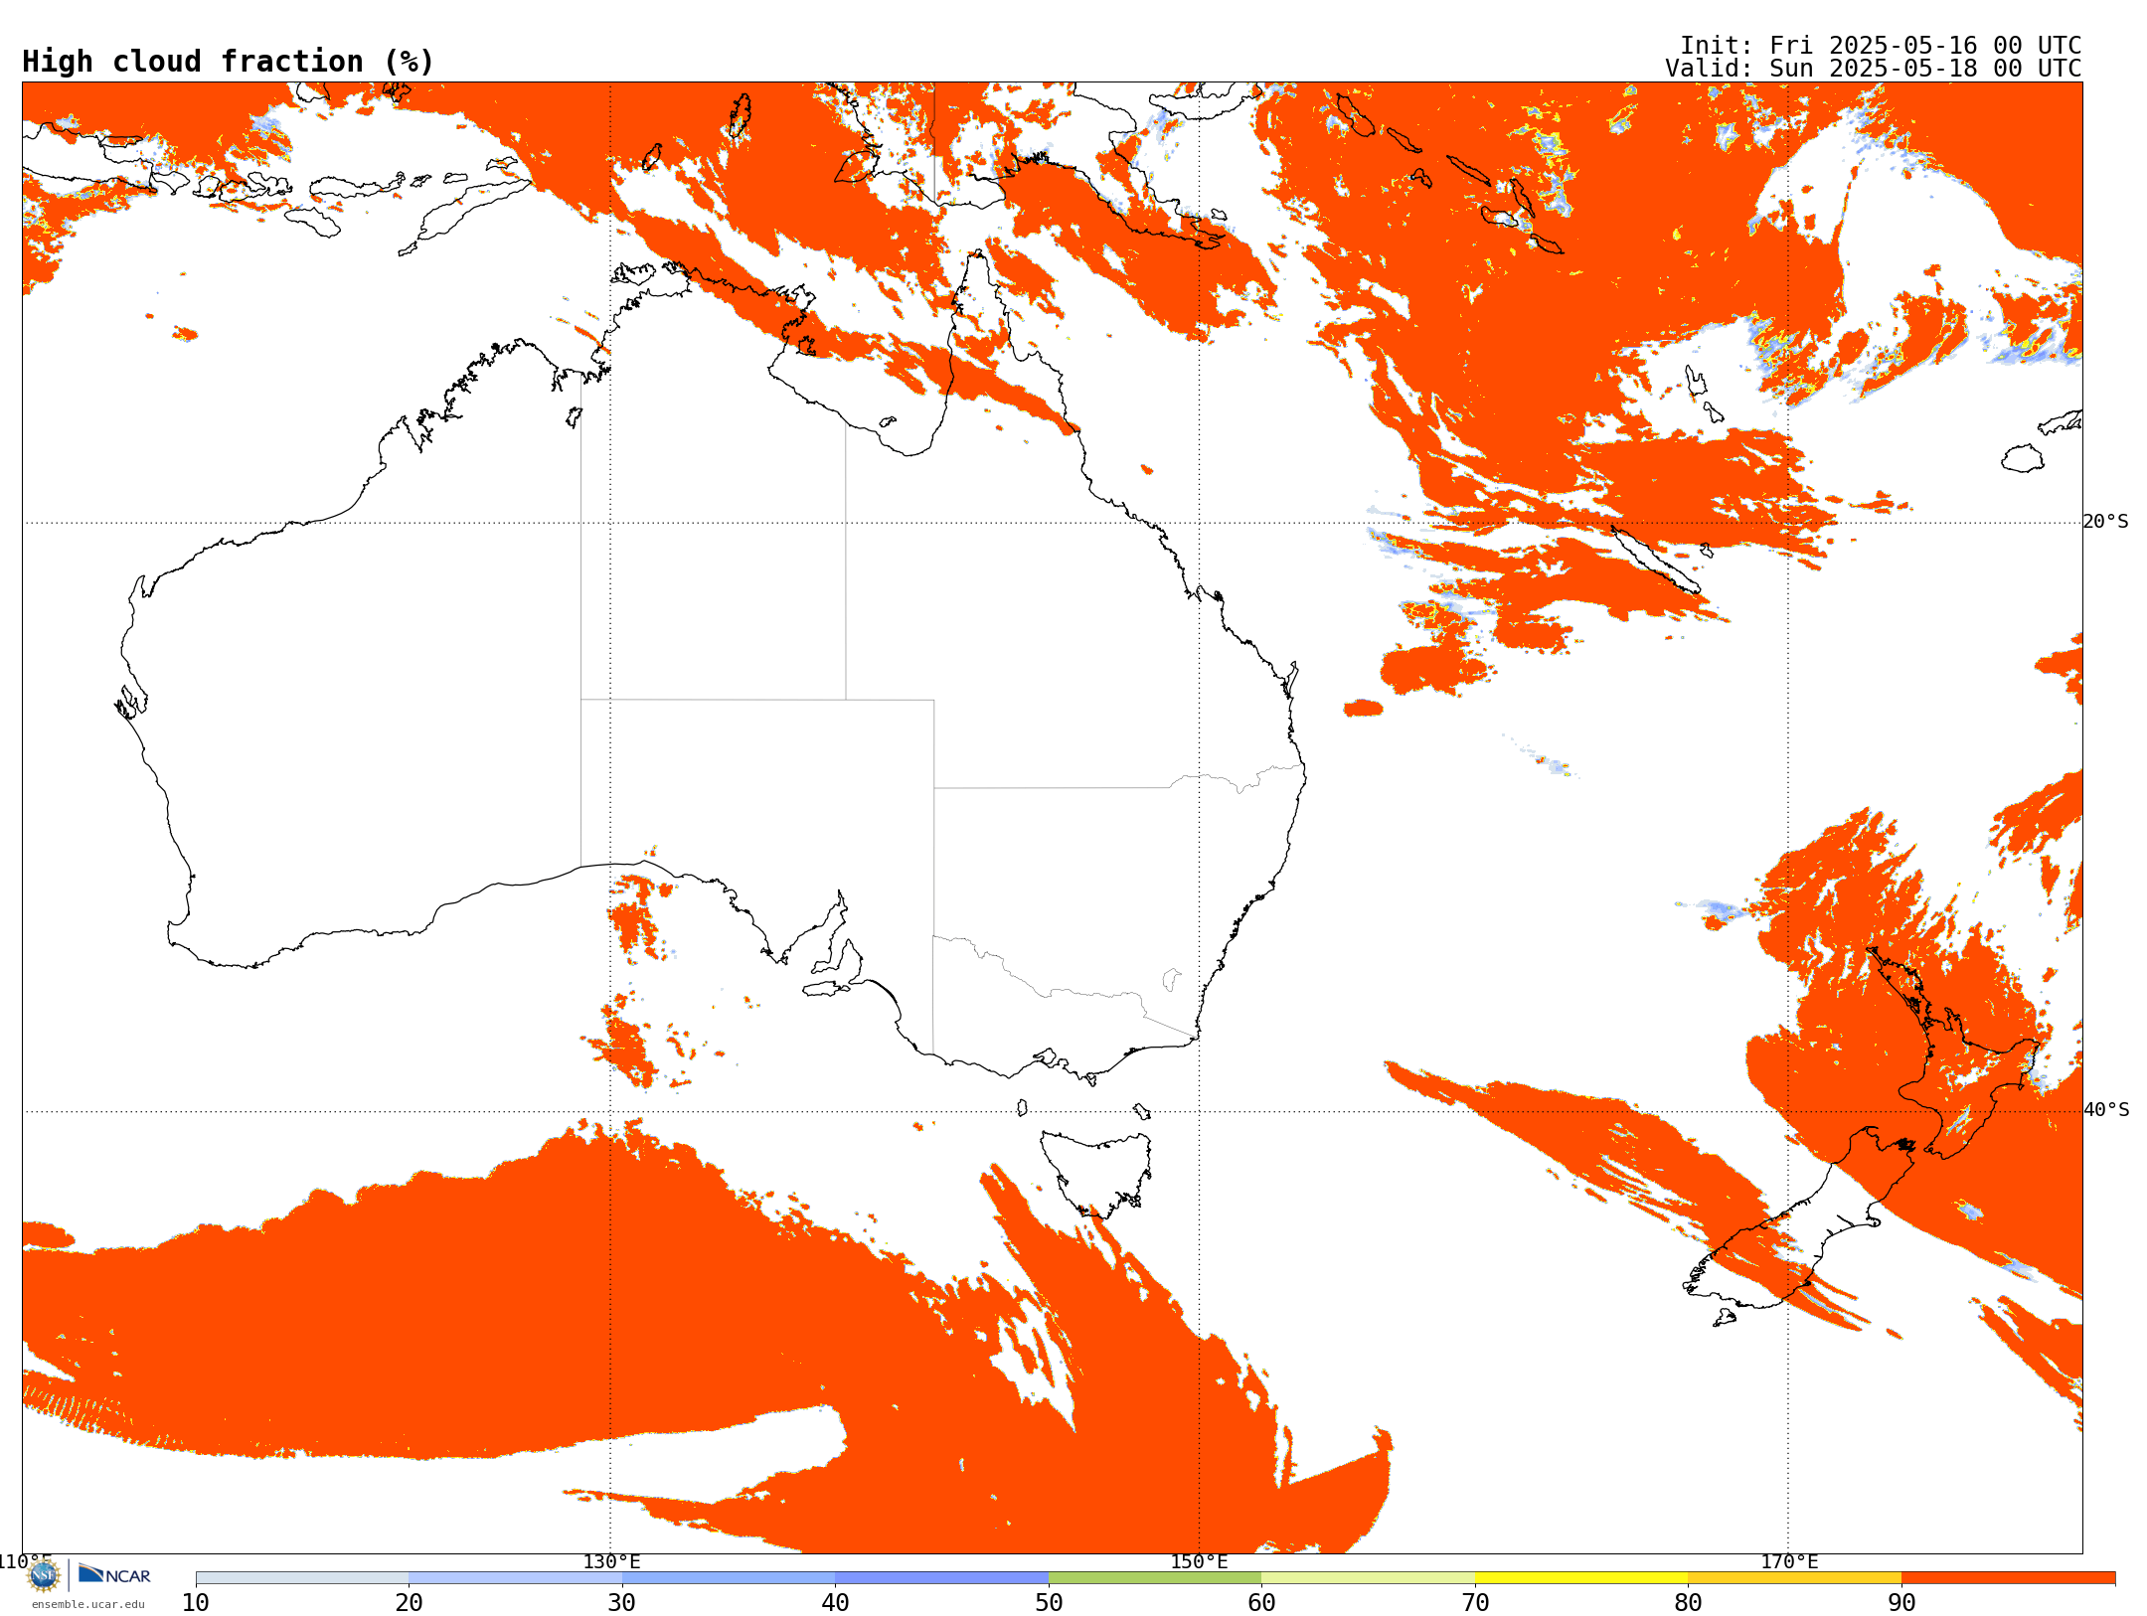This screenshot has width=2147, height=1616.
Task: Click the NCAR logo
Action: [x=114, y=1574]
